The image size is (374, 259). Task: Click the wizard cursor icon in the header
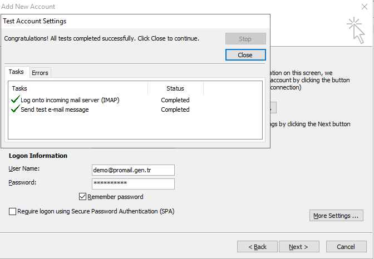pos(356,30)
